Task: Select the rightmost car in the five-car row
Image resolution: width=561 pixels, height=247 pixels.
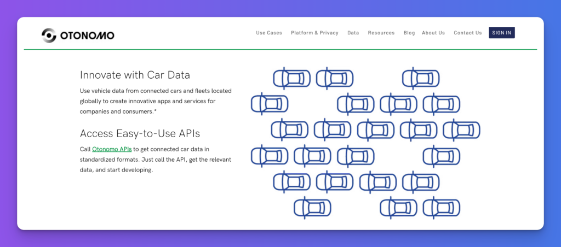Action: pyautogui.click(x=461, y=130)
